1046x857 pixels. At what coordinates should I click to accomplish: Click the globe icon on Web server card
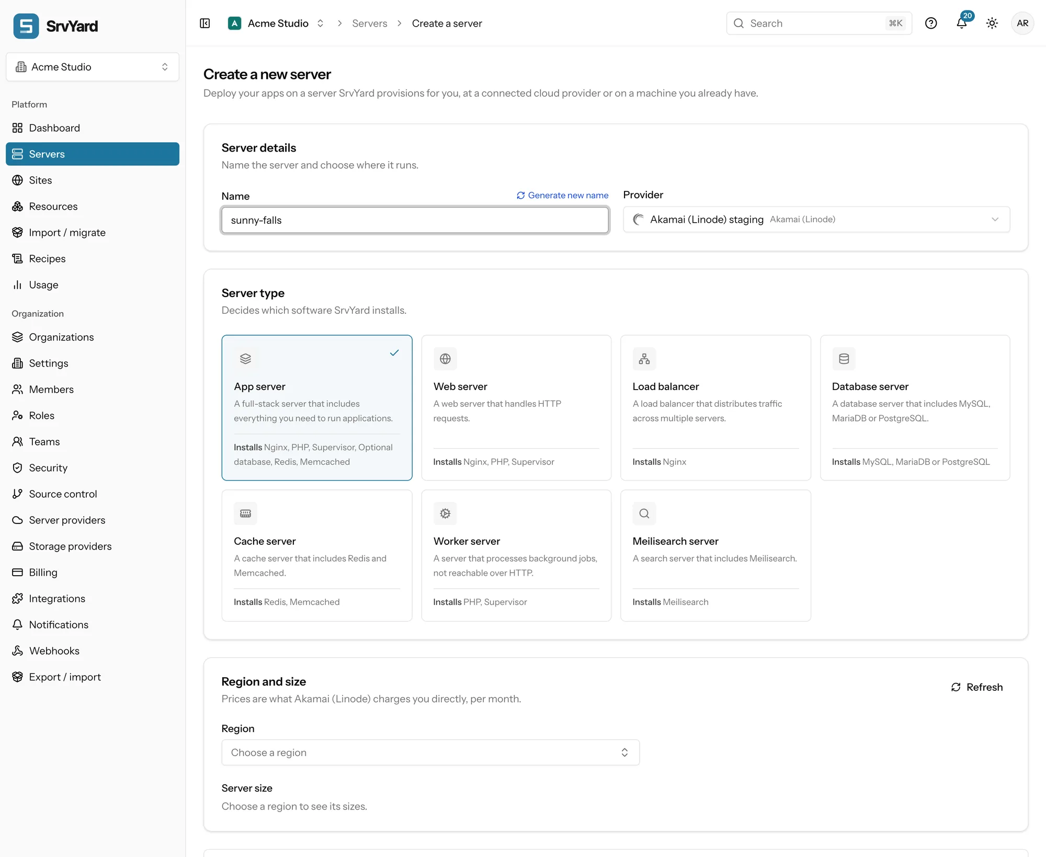445,359
